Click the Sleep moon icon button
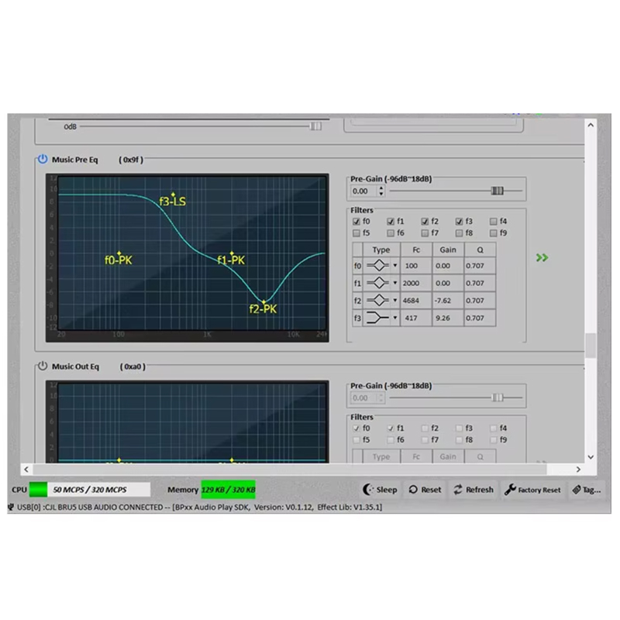Viewport: 620px width, 620px height. tap(381, 490)
